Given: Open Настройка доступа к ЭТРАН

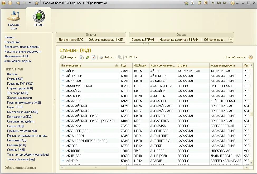Looking at the screenshot, I should coord(179,40).
